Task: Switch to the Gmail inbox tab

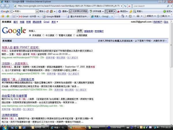Action: [x=30, y=16]
